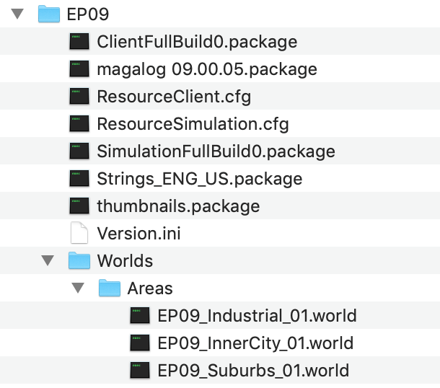
Task: Click the EP09_Industrial_01.world file icon
Action: (x=139, y=316)
